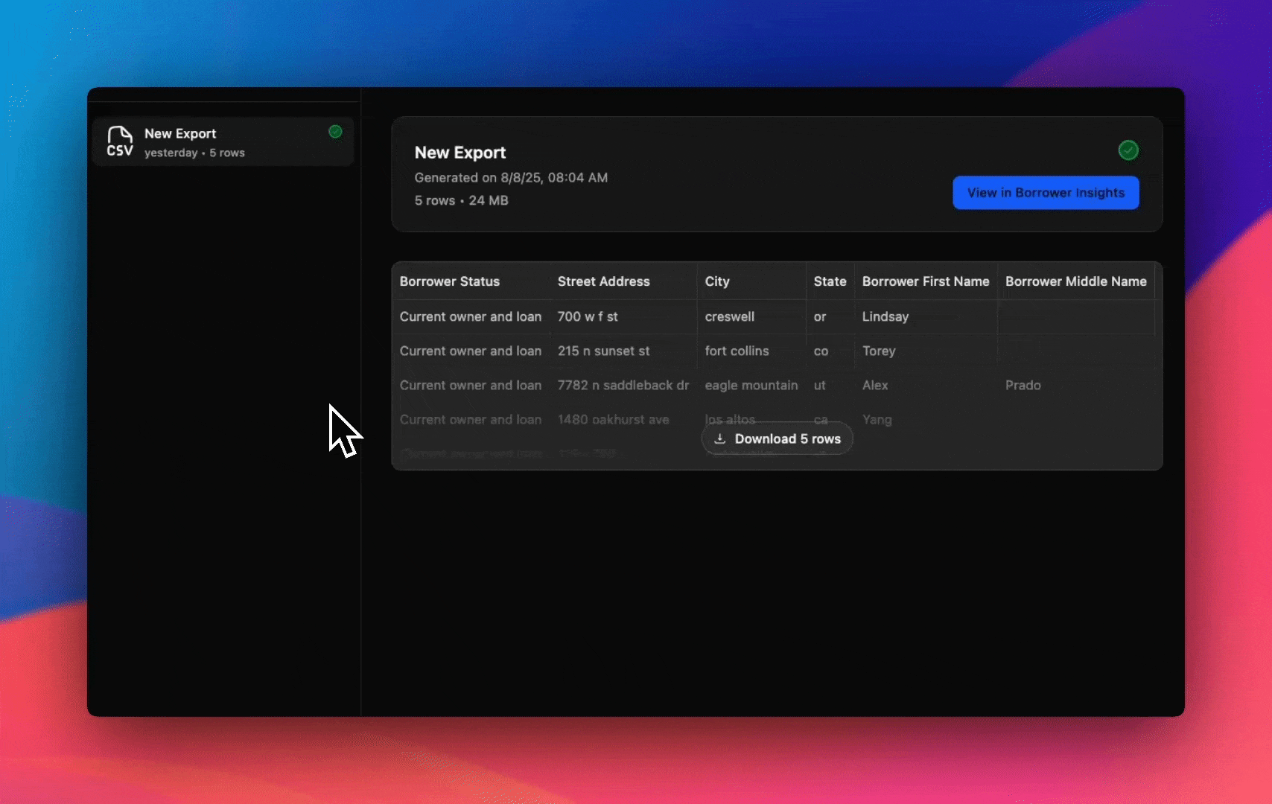Viewport: 1272px width, 804px height.
Task: Click the download arrow icon
Action: (719, 438)
